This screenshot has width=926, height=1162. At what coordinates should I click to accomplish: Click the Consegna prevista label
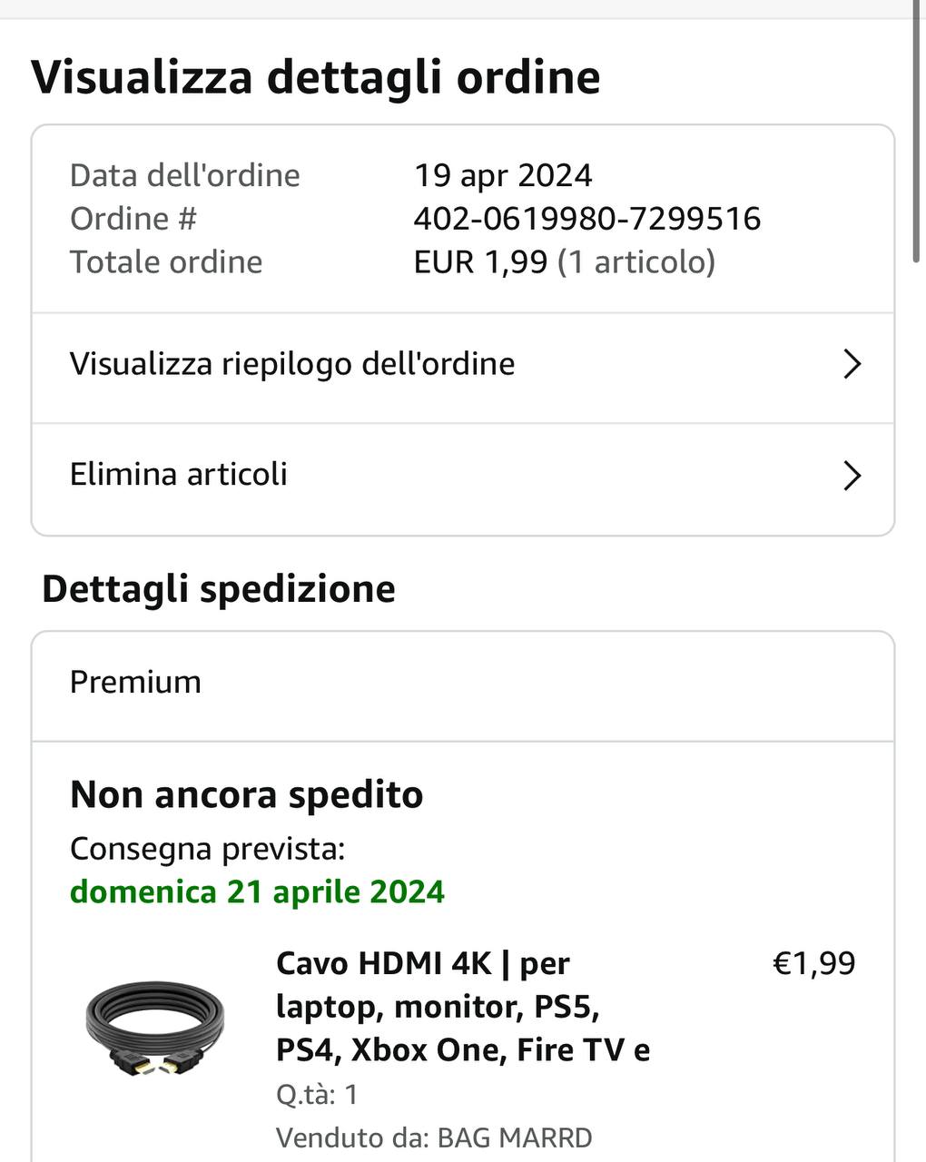click(x=207, y=849)
